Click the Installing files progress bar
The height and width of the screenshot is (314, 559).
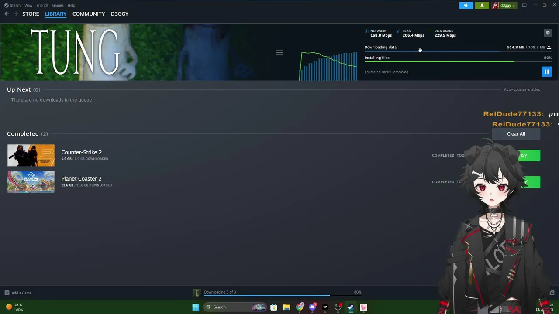[x=458, y=61]
